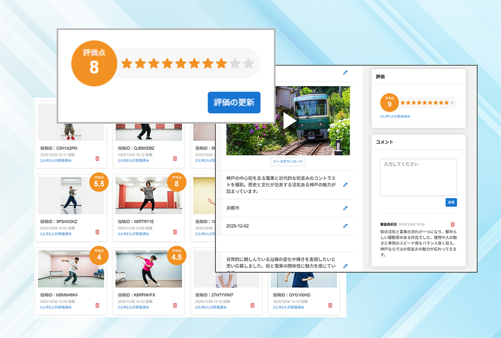Delete post QJB8XEBZ with its trash icon
The width and height of the screenshot is (501, 338).
(175, 158)
